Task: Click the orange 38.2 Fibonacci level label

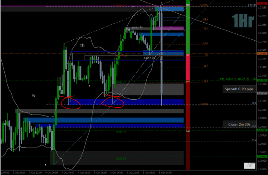Action: pos(205,66)
